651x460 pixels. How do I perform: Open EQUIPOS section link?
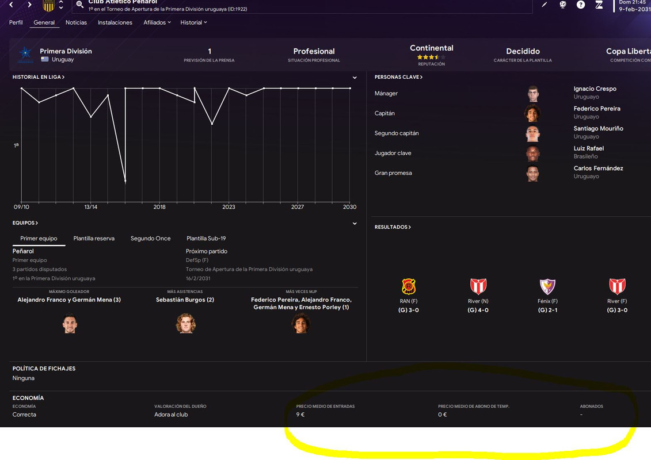pyautogui.click(x=25, y=223)
